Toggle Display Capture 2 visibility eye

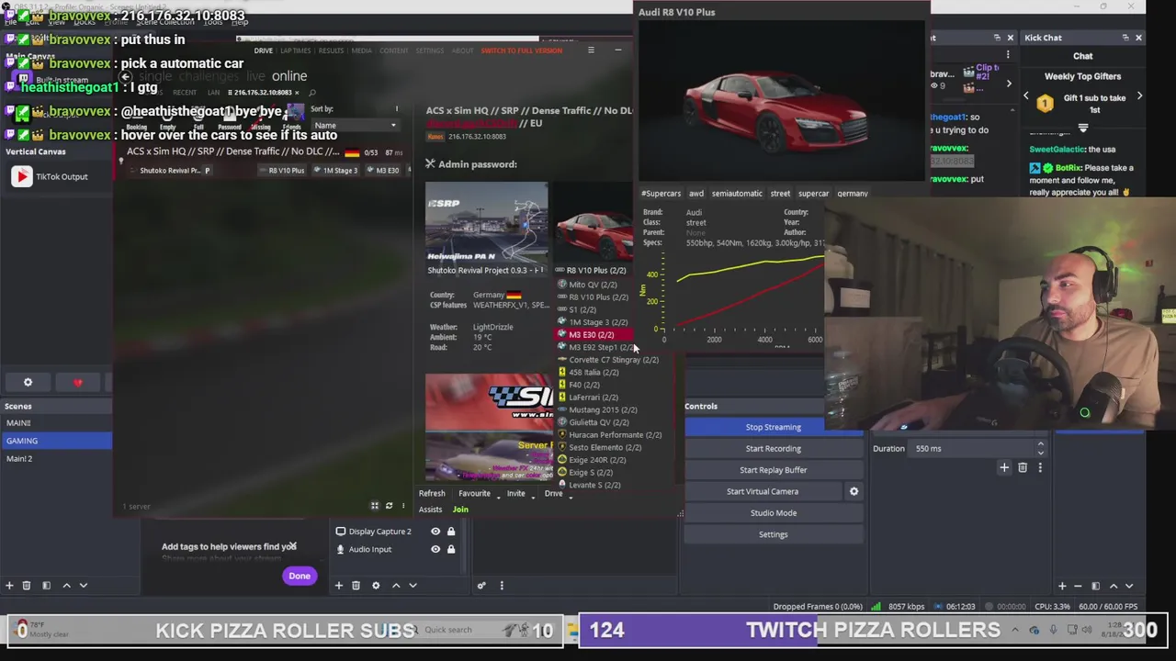[435, 532]
